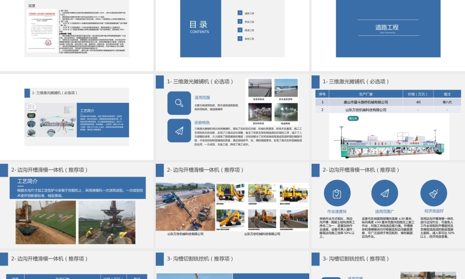Image resolution: width=465 pixels, height=279 pixels.
Task: Click the CONTENTS label under 目录
Action: tap(199, 32)
